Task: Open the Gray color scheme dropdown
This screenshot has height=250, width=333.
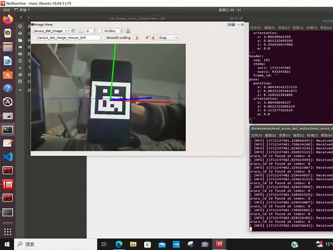Action: point(168,38)
